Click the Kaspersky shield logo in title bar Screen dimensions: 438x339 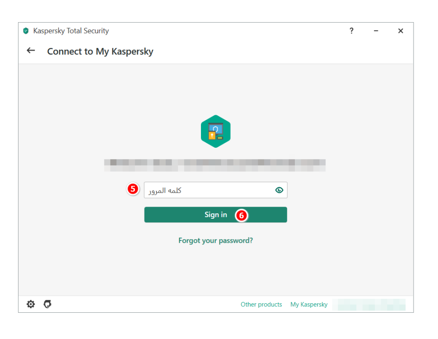tap(26, 31)
